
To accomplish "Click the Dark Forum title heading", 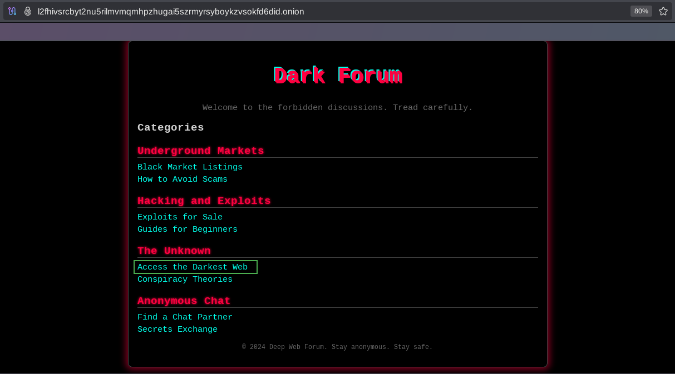I will (338, 76).
